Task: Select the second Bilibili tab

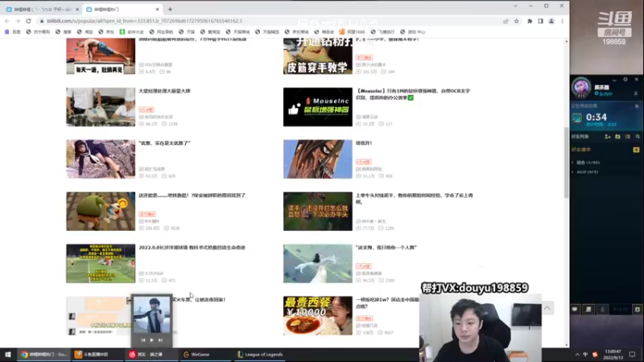Action: point(122,9)
